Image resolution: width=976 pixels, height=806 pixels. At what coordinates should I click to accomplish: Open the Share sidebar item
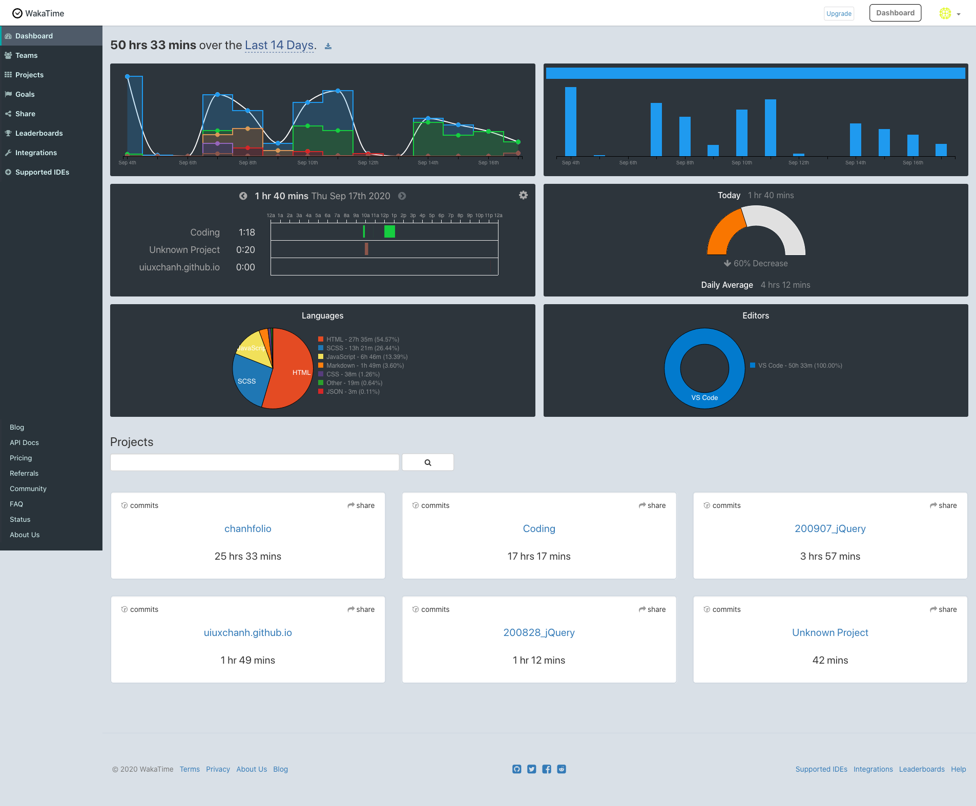(51, 114)
